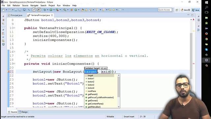This screenshot has width=211, height=119.
Task: Click the Debug bug icon
Action: (x=45, y=10)
